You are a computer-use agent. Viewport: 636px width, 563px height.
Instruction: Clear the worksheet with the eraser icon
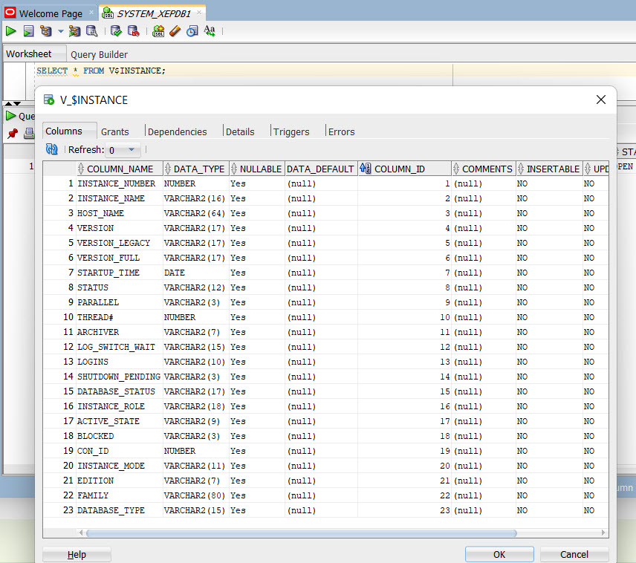175,31
